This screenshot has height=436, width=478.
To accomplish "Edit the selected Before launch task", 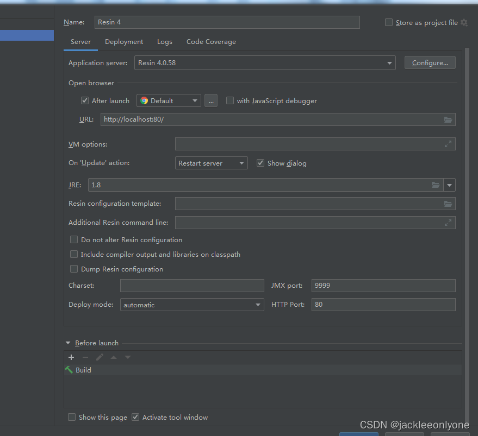I will pos(100,357).
